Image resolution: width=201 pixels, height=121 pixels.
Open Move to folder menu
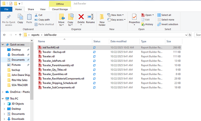pyautogui.click(x=61, y=20)
